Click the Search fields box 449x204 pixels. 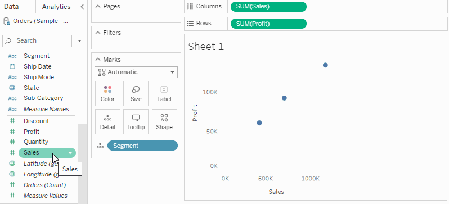37,41
